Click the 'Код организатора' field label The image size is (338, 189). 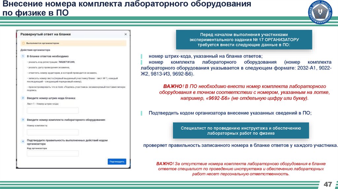click(37, 148)
